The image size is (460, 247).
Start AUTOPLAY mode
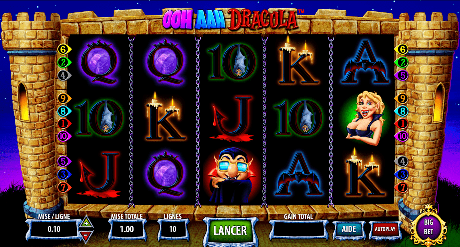pyautogui.click(x=385, y=229)
